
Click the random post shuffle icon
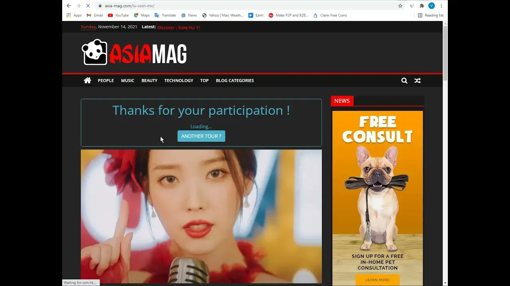point(417,81)
